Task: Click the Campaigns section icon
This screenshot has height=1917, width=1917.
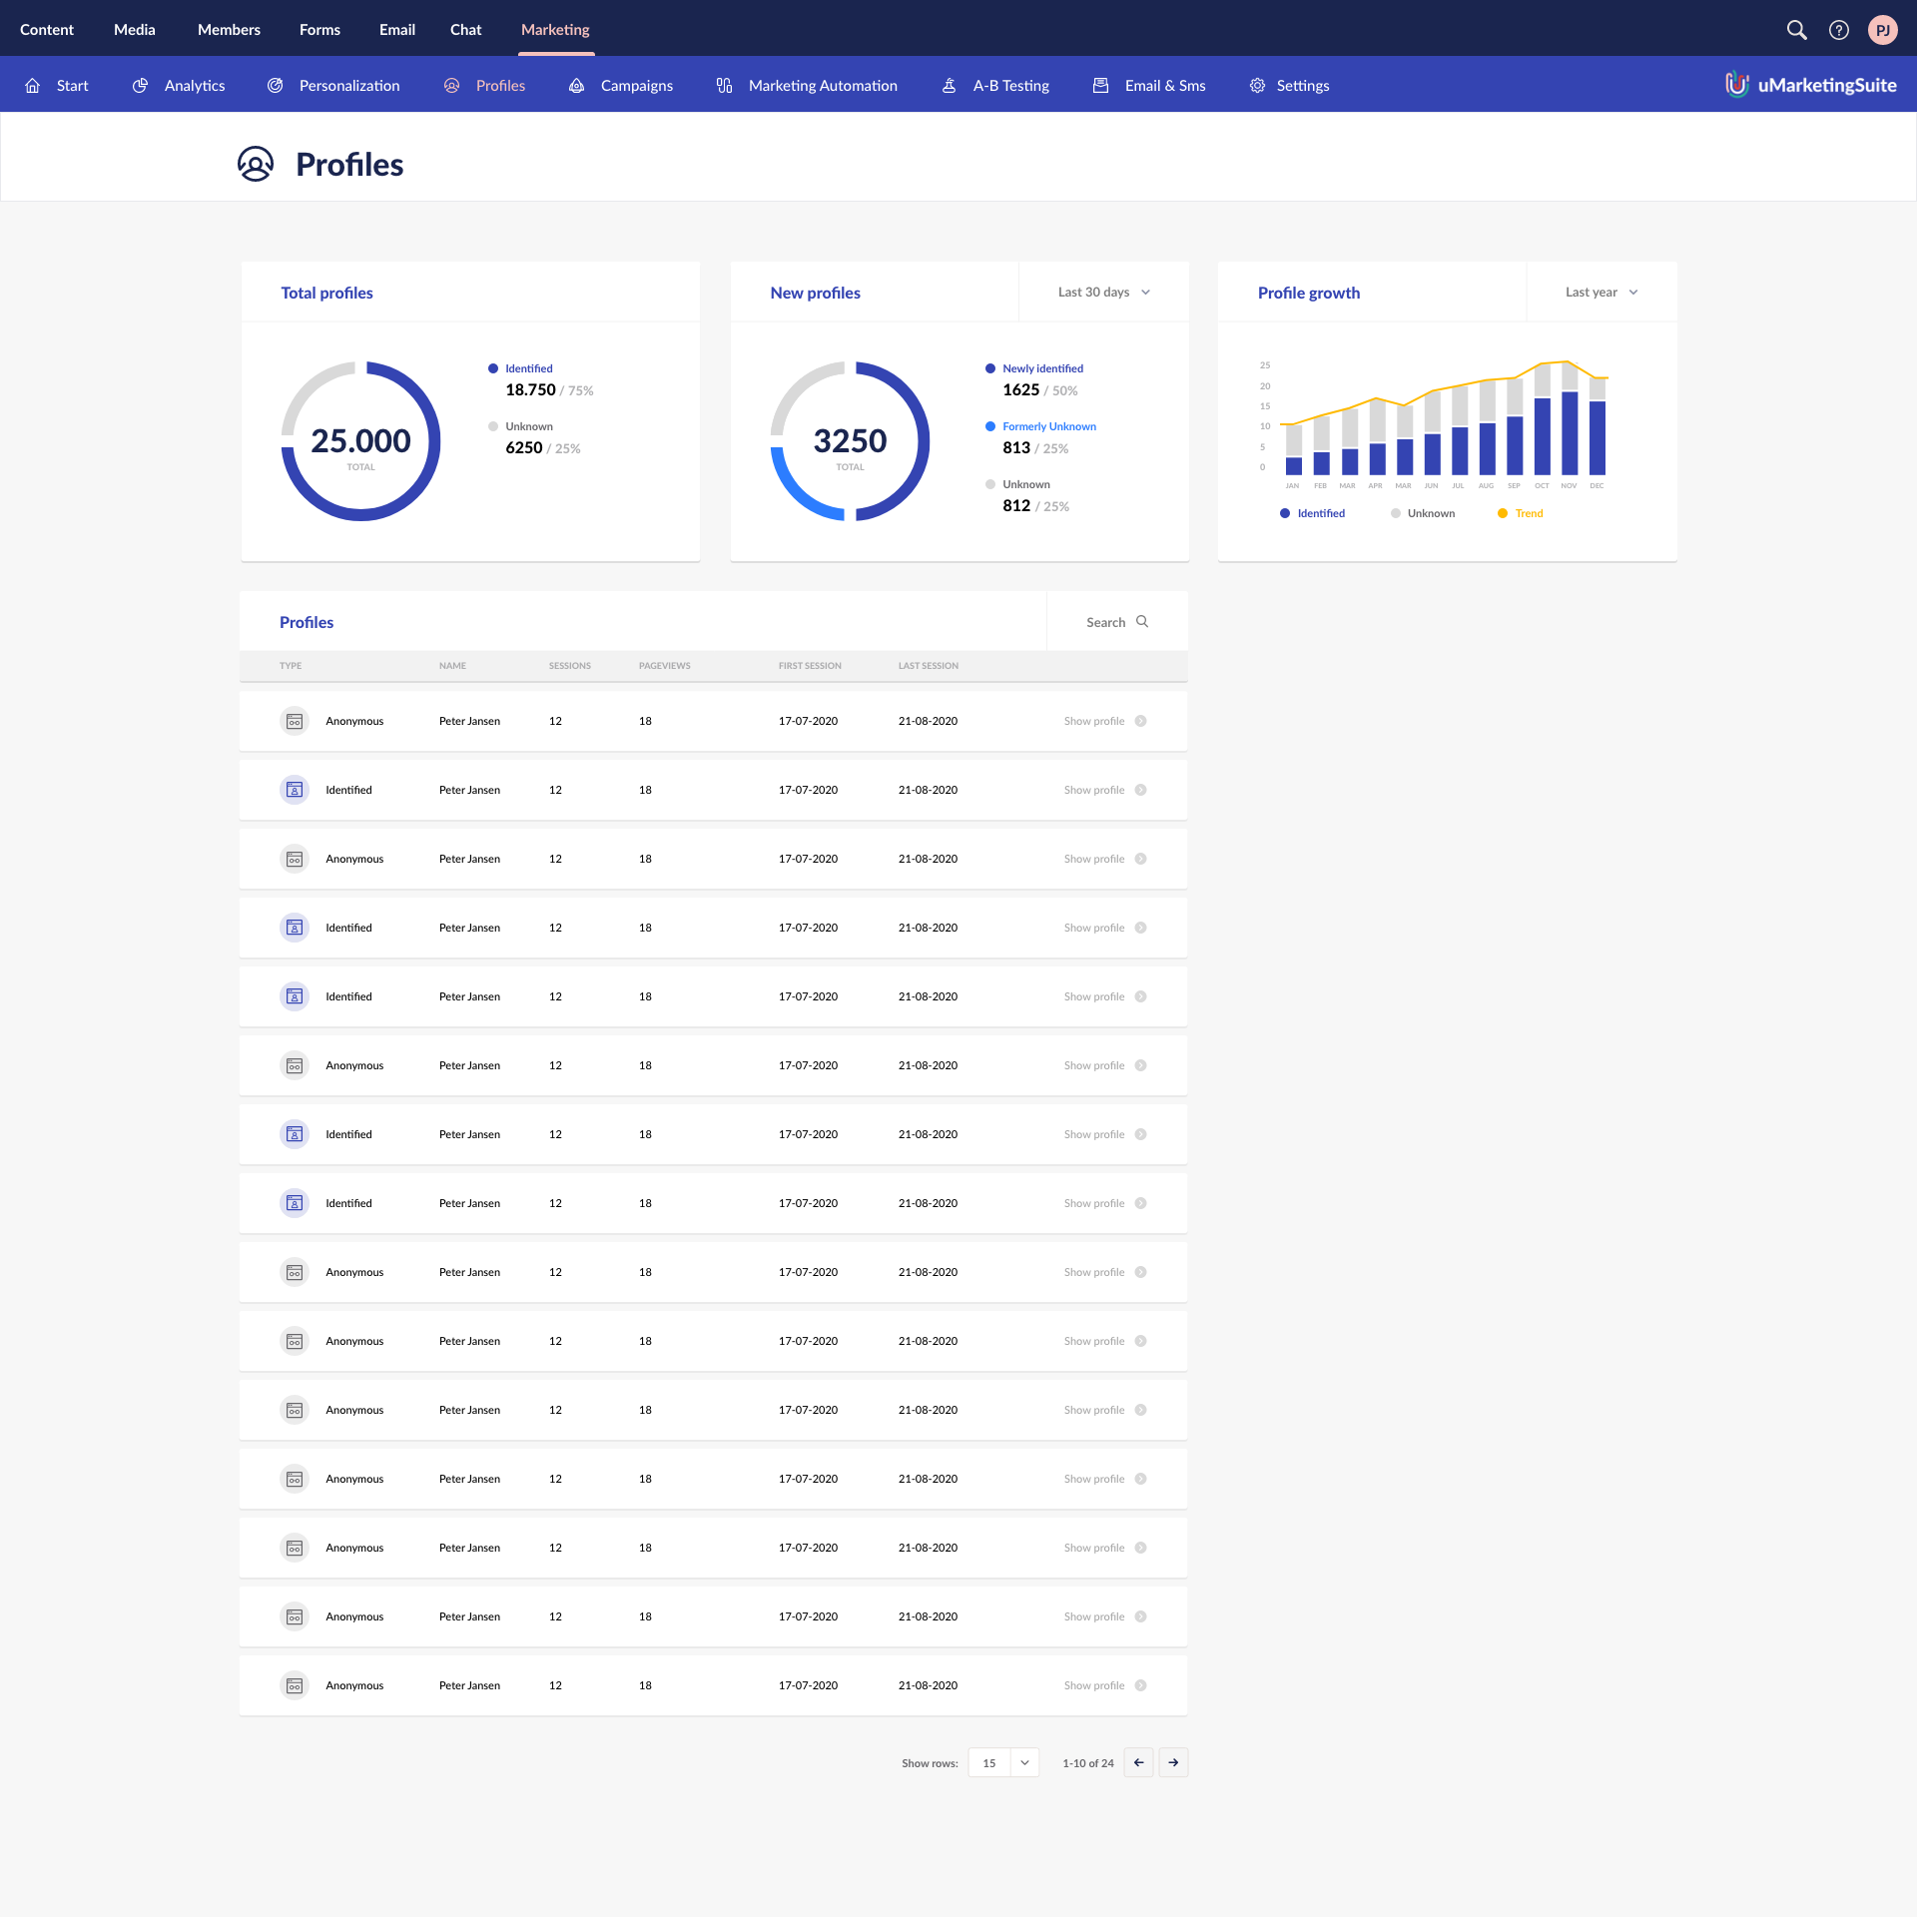Action: click(576, 86)
